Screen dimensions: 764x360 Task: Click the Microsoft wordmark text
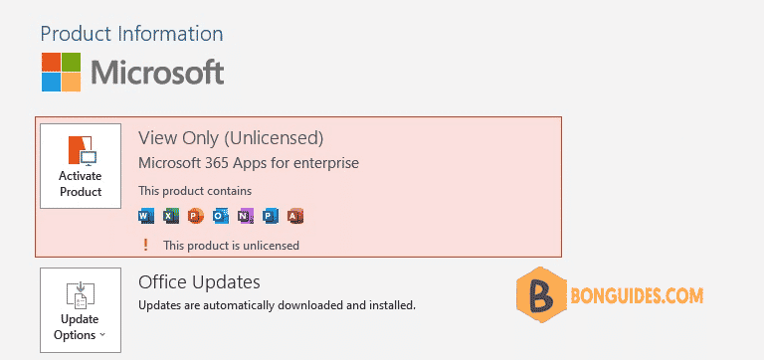pyautogui.click(x=157, y=72)
